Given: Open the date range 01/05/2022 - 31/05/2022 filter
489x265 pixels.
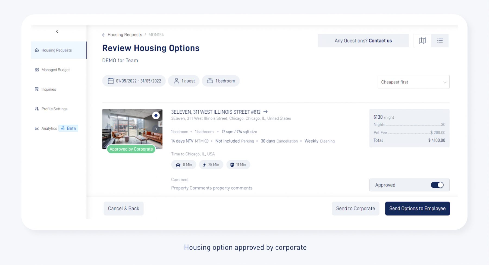Looking at the screenshot, I should [x=134, y=81].
